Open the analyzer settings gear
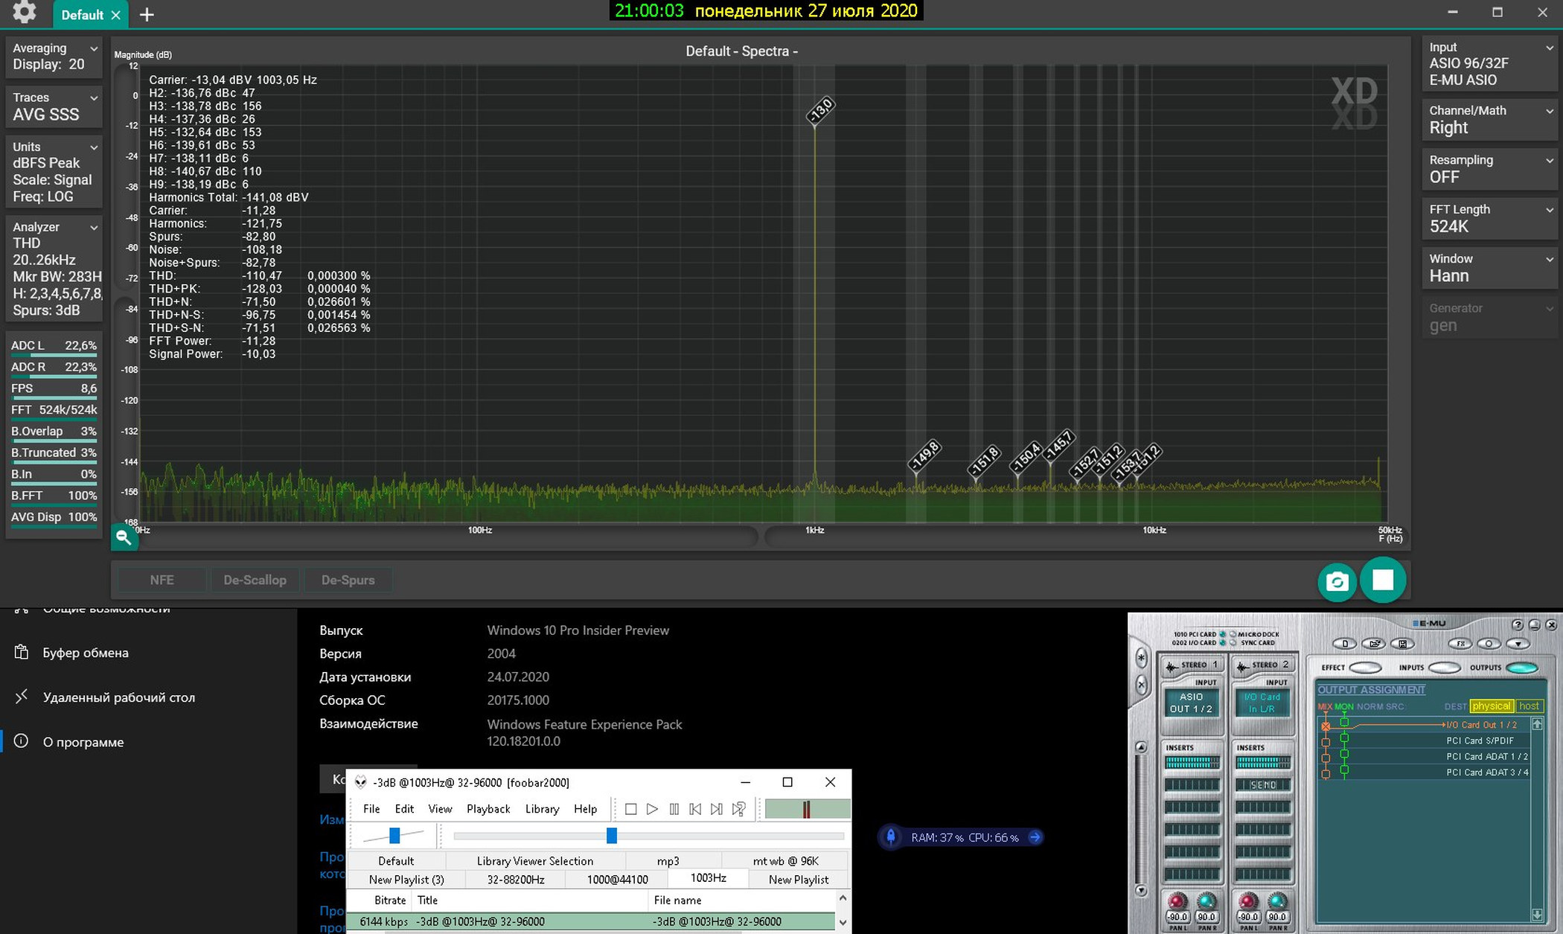 [24, 13]
